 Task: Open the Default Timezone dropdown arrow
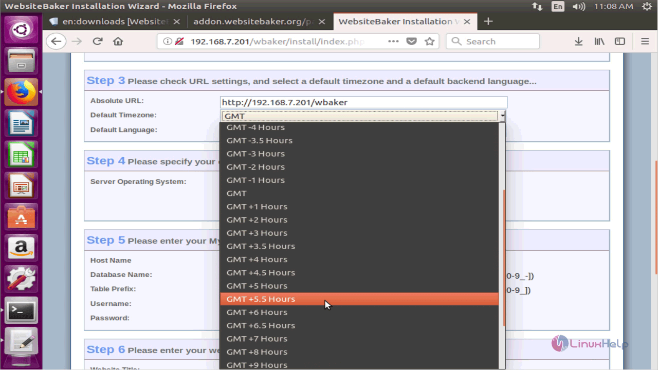coord(502,116)
